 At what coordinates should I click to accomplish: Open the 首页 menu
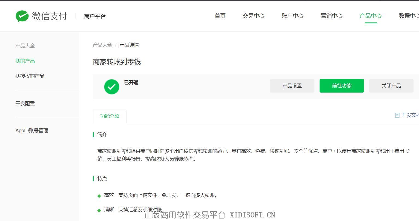pos(220,16)
